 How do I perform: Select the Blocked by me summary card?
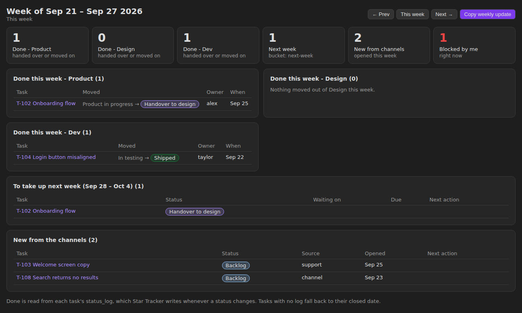[x=474, y=45]
